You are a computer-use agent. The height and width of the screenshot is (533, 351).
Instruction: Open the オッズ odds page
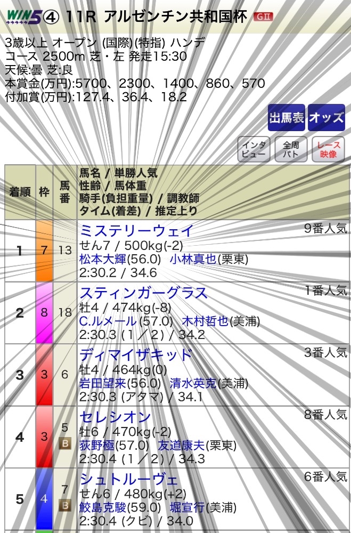coord(326,118)
